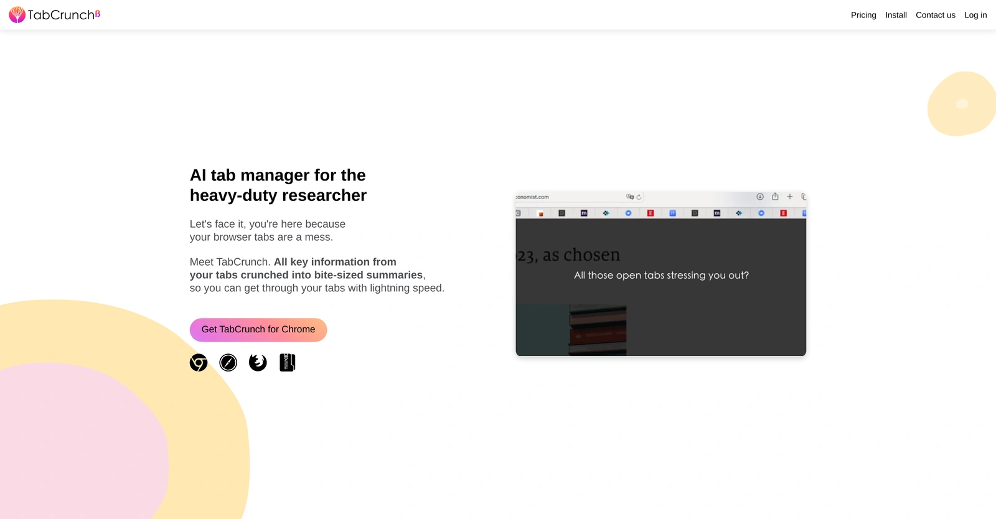The image size is (996, 519).
Task: Click the translate icon in demo address bar
Action: tap(630, 197)
